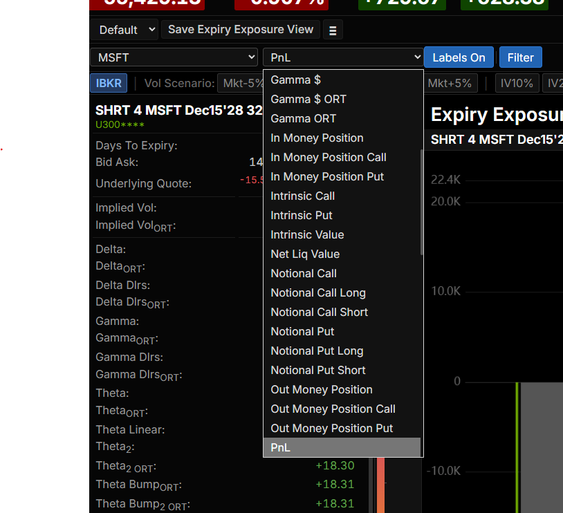
Task: Choose Gamma $ ORT option
Action: click(x=342, y=99)
